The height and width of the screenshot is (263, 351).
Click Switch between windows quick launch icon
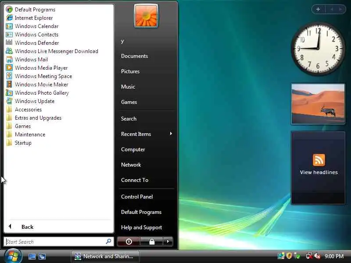pyautogui.click(x=42, y=256)
